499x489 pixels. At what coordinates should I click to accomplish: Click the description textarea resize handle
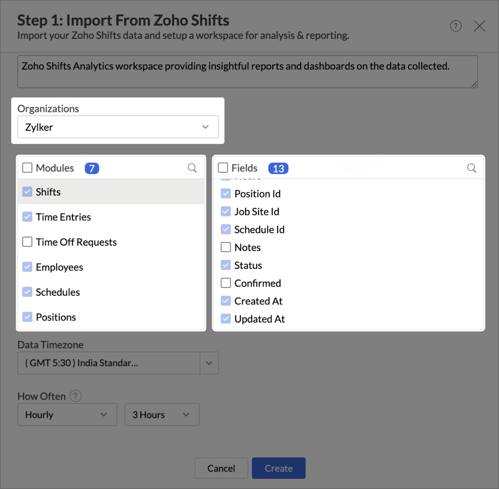[x=474, y=84]
